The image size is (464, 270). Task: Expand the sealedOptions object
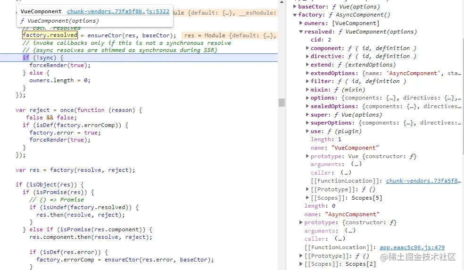pos(307,106)
